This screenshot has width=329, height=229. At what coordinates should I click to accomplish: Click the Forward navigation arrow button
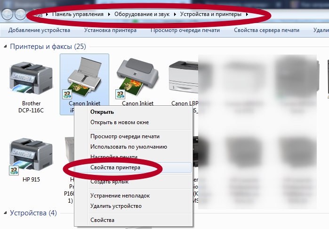coord(20,14)
